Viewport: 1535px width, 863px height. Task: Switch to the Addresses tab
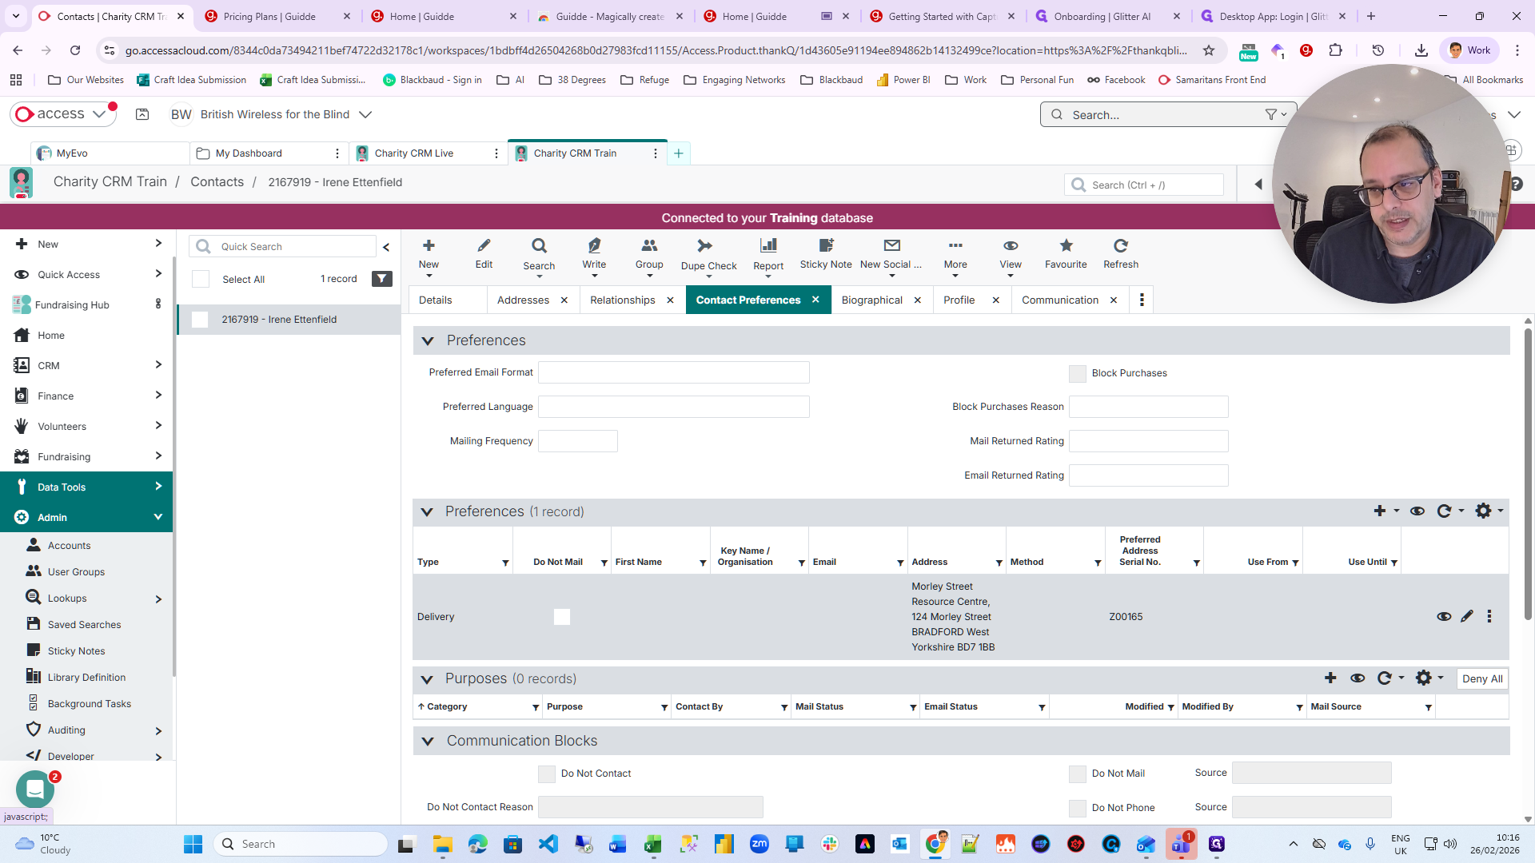[523, 300]
